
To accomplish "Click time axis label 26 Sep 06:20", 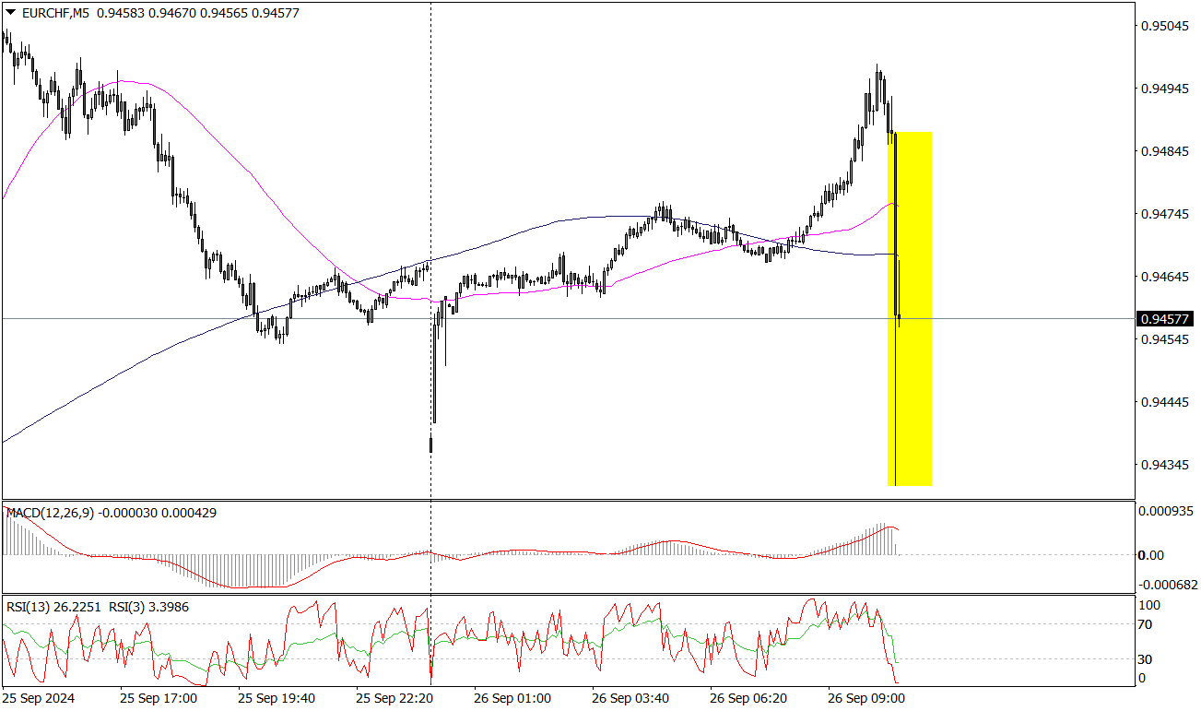I will pos(748,698).
